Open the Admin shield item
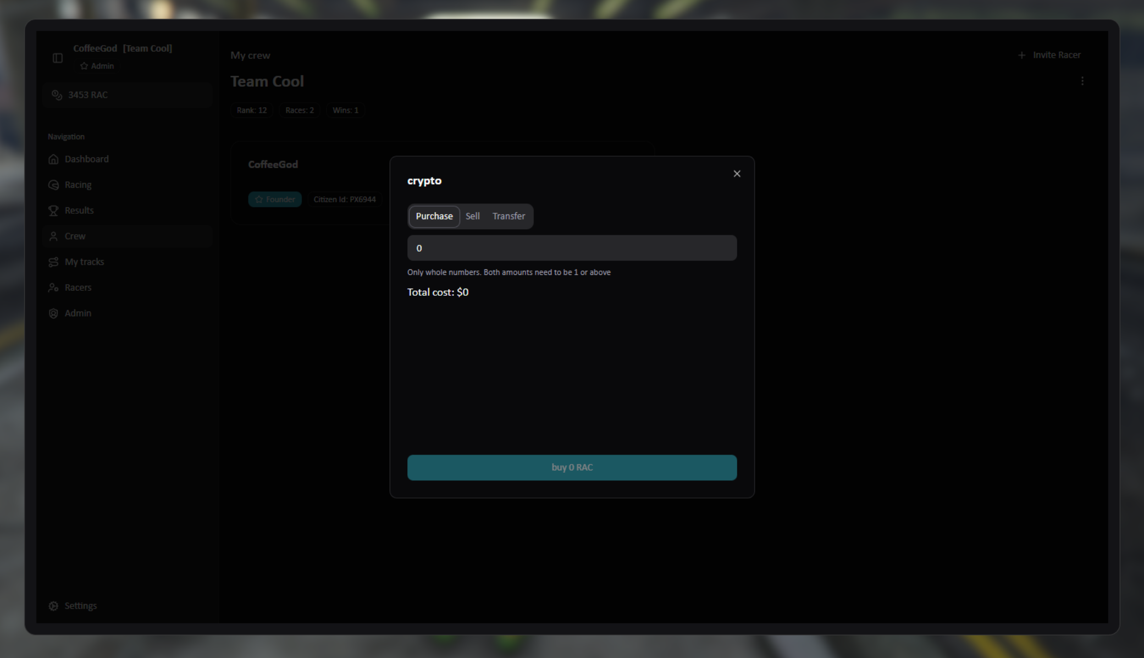The image size is (1144, 658). [x=78, y=313]
